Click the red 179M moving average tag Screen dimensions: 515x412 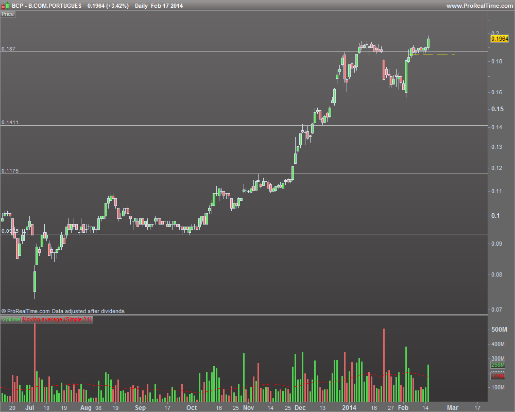[x=498, y=376]
